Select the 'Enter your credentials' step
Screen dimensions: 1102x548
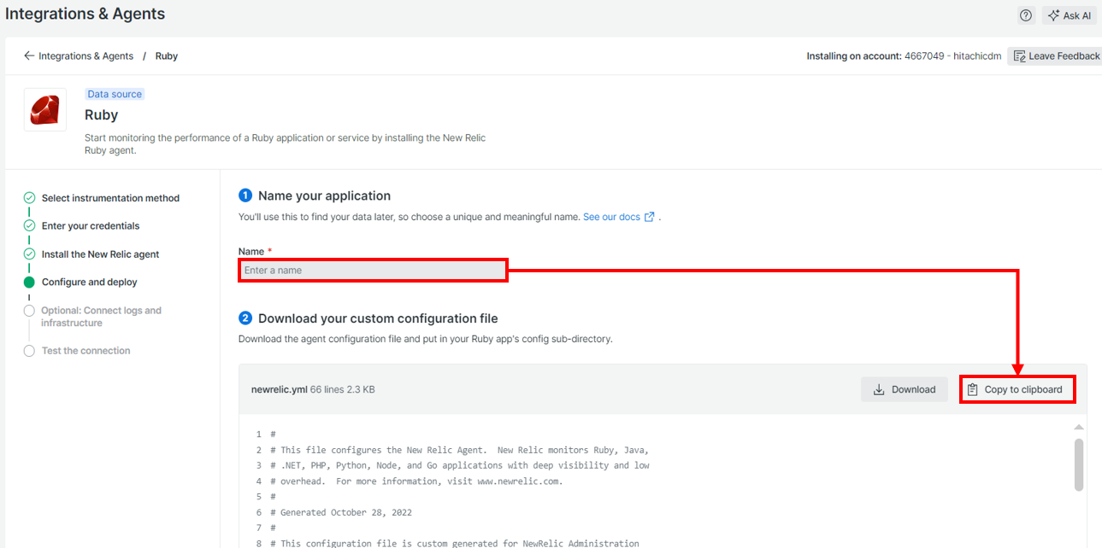[91, 226]
